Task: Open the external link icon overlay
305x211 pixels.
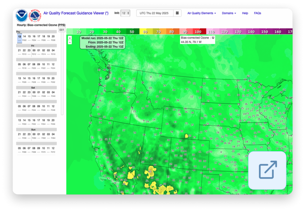Action: tap(267, 170)
